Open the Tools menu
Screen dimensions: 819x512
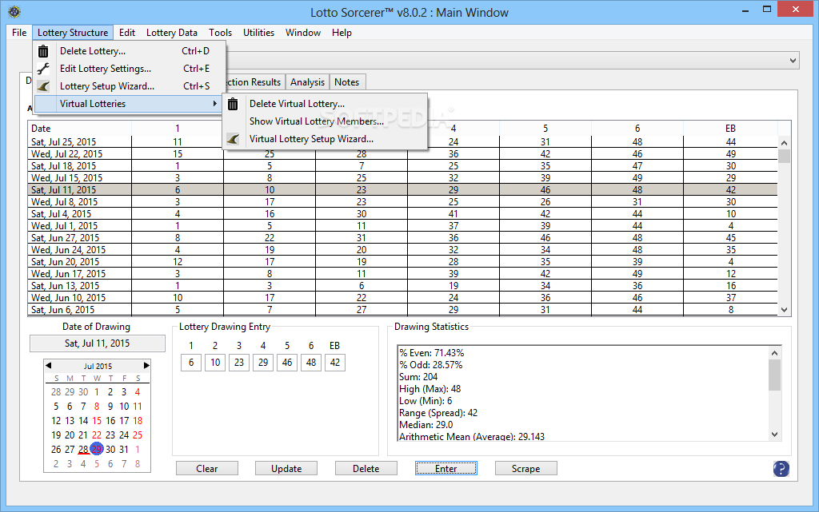221,32
